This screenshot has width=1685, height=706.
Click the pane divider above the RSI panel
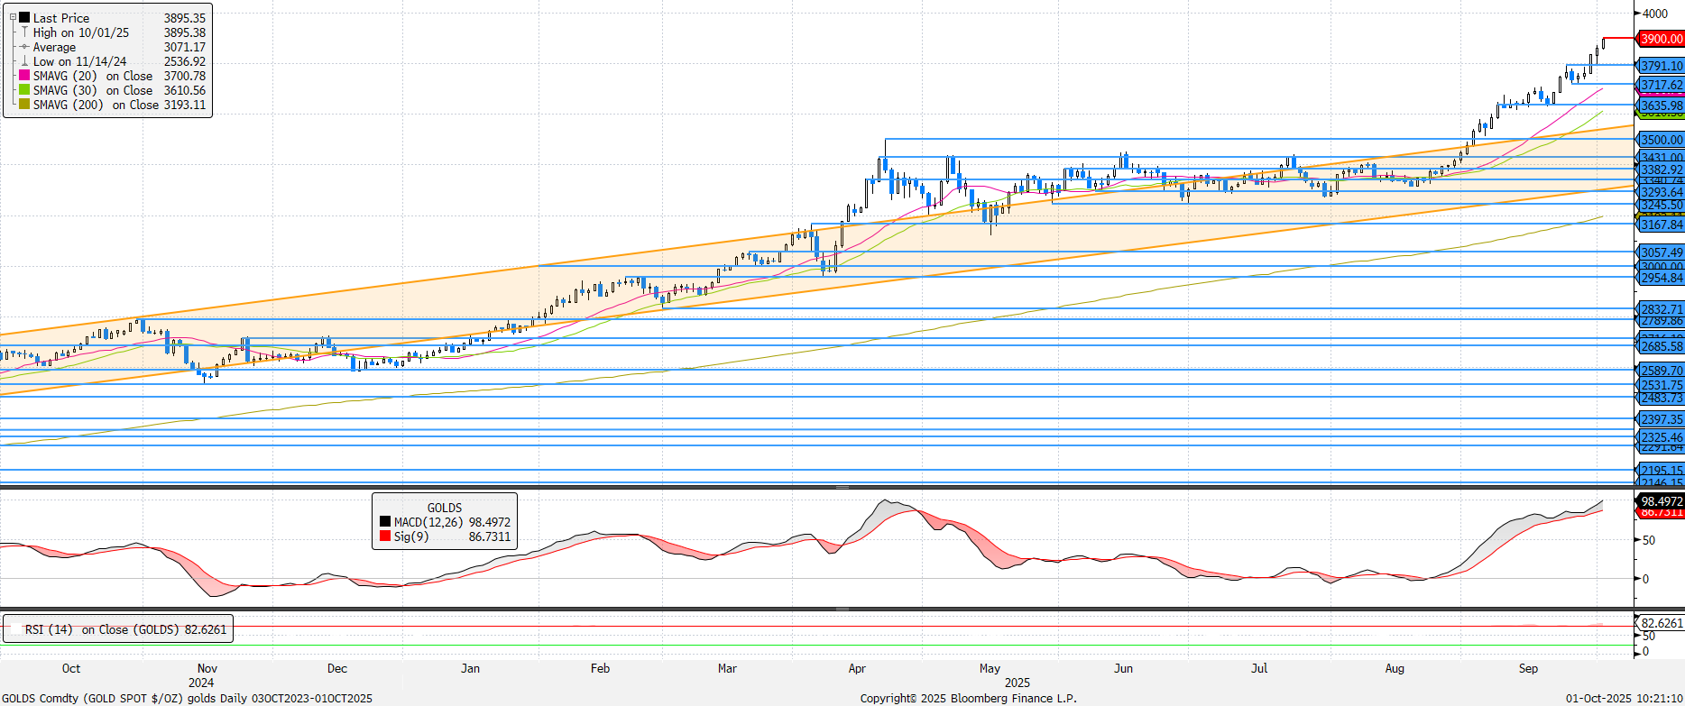[842, 609]
